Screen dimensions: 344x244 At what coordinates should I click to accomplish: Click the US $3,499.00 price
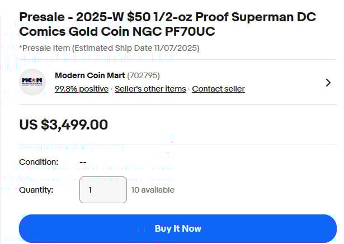pos(63,125)
